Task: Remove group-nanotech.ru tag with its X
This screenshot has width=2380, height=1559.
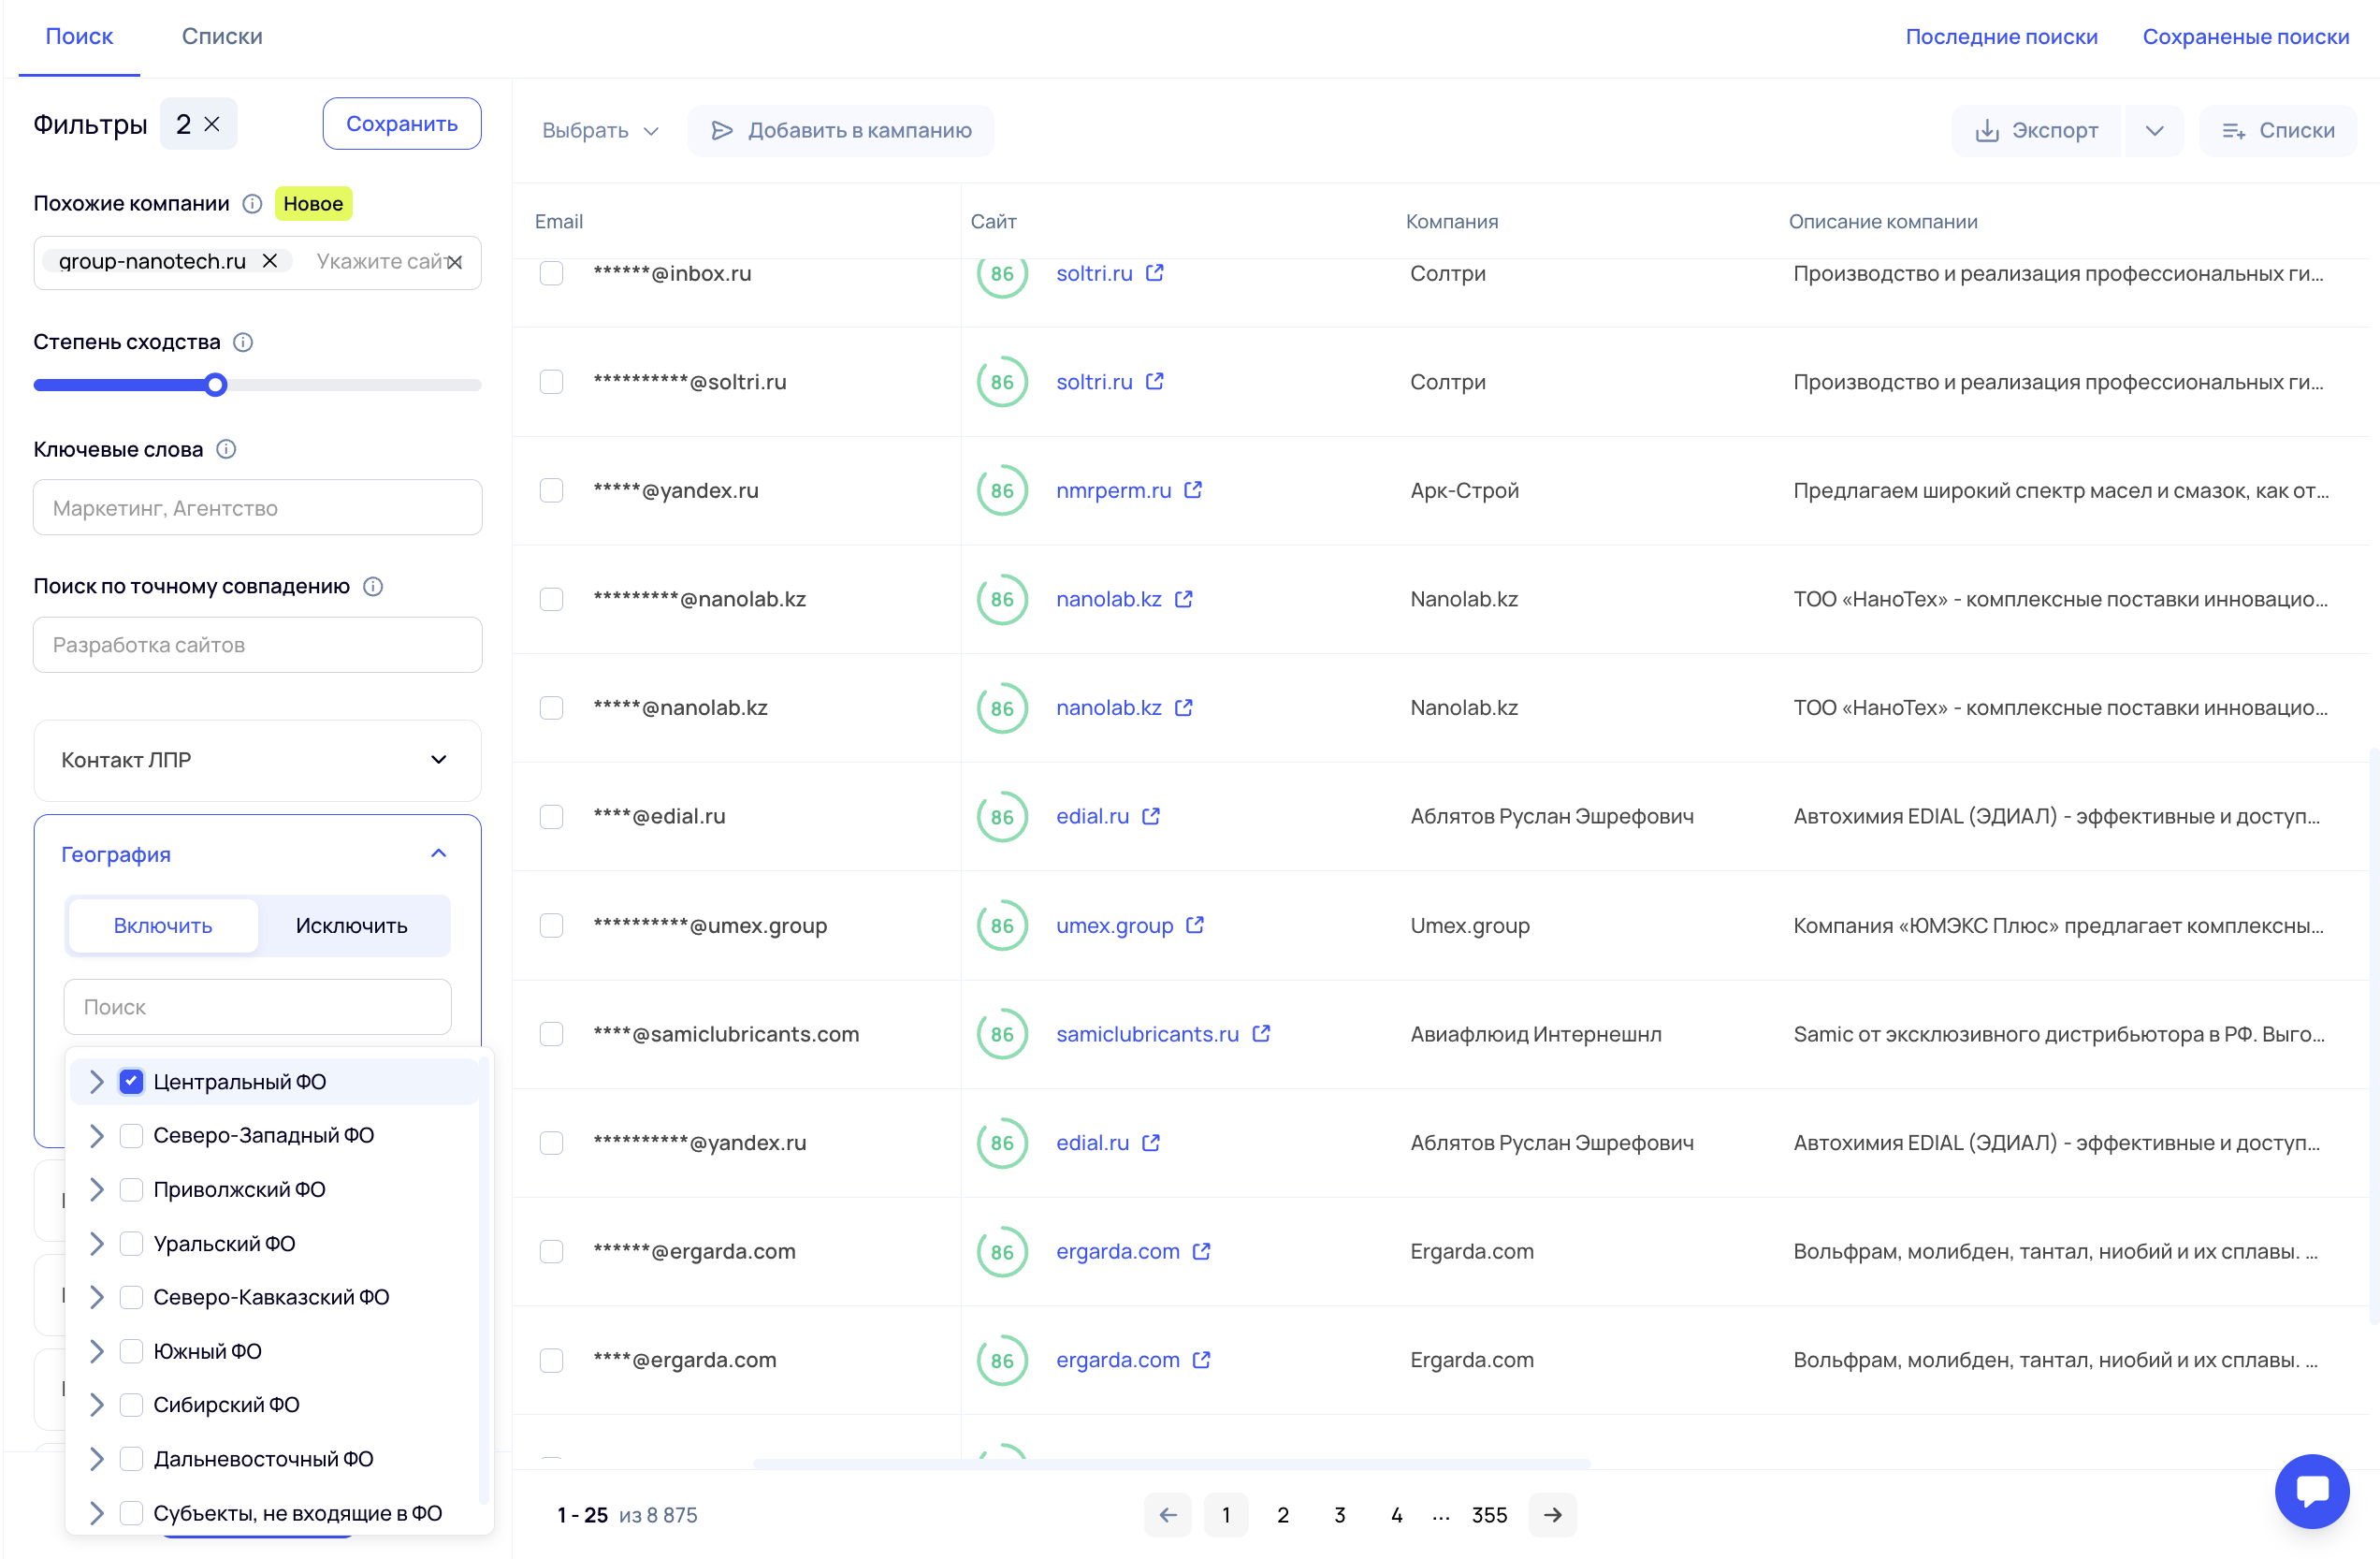Action: [270, 261]
